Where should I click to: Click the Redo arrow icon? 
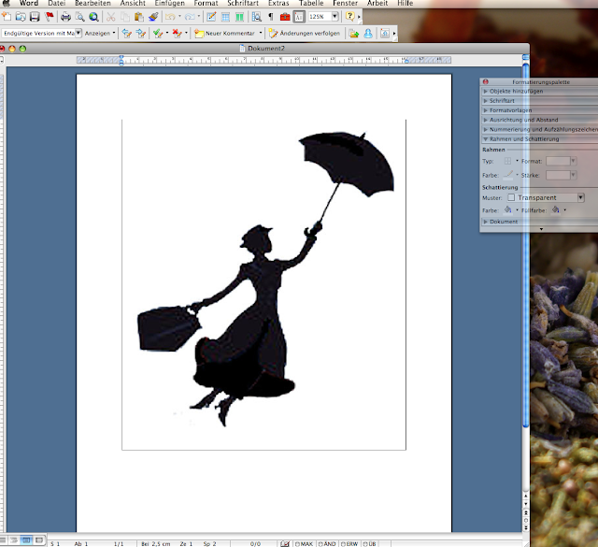[190, 17]
